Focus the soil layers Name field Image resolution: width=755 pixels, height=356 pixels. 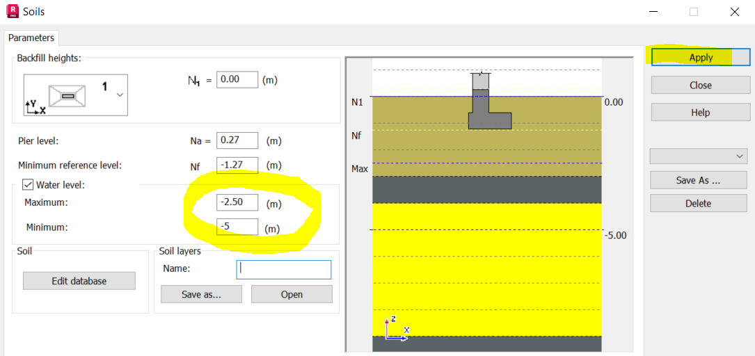[x=284, y=269]
